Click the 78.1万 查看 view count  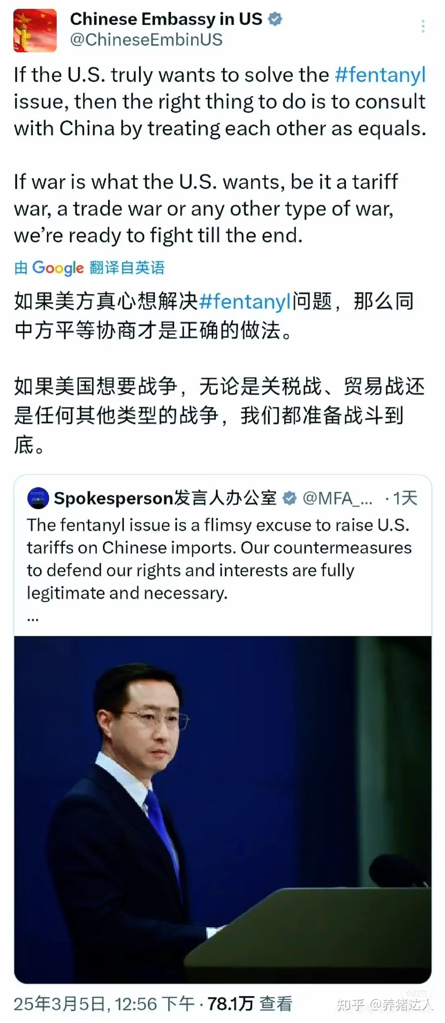point(250,1004)
